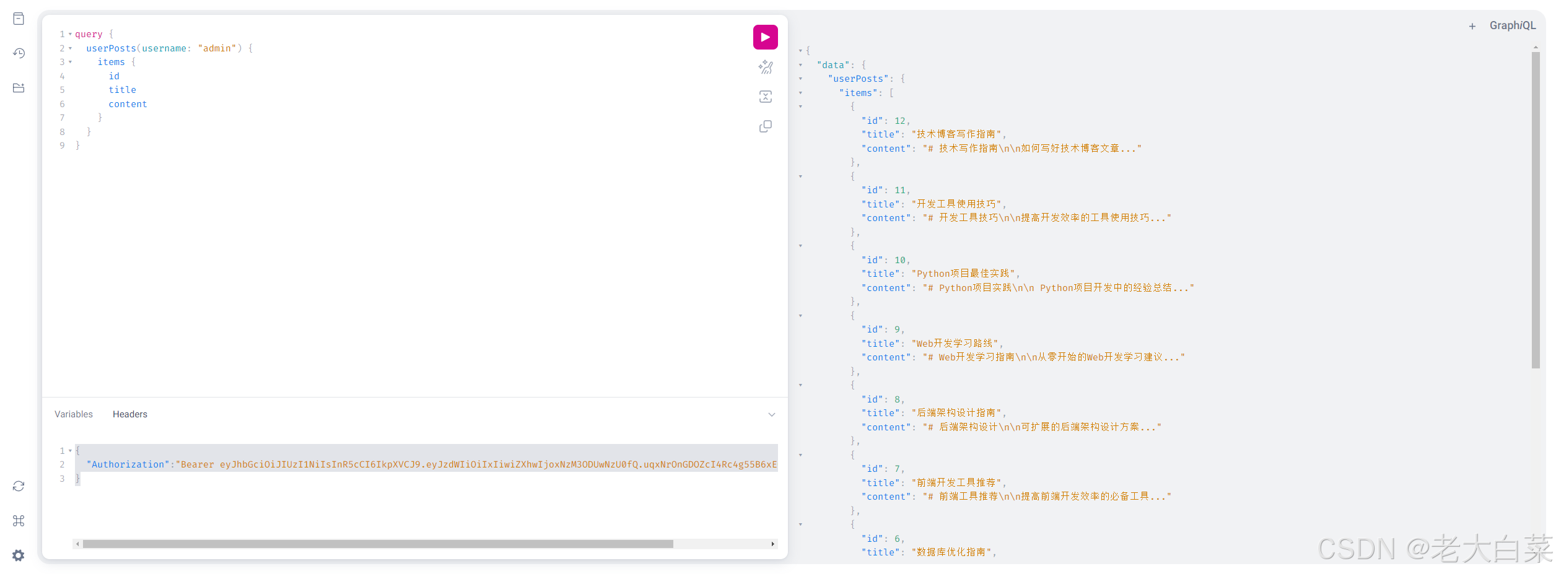The image size is (1556, 574).
Task: Click the "admin" username argument value
Action: 217,48
